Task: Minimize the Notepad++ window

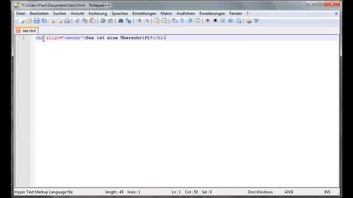Action: point(311,4)
